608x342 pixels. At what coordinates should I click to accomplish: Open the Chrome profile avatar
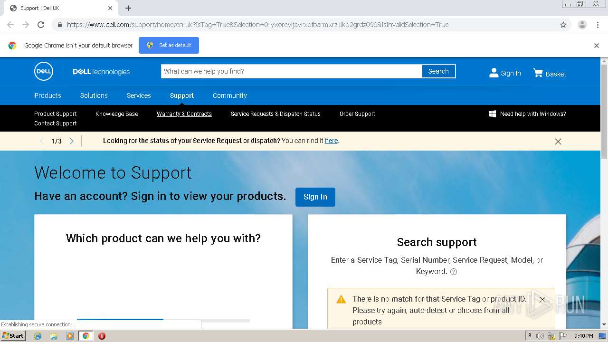tap(582, 25)
